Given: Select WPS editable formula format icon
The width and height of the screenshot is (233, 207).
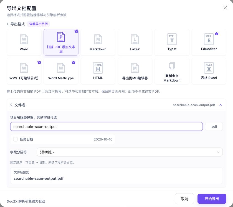Looking at the screenshot, I should 24,68.
